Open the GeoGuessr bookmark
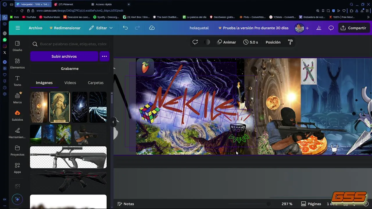The width and height of the screenshot is (372, 209). tap(222, 17)
